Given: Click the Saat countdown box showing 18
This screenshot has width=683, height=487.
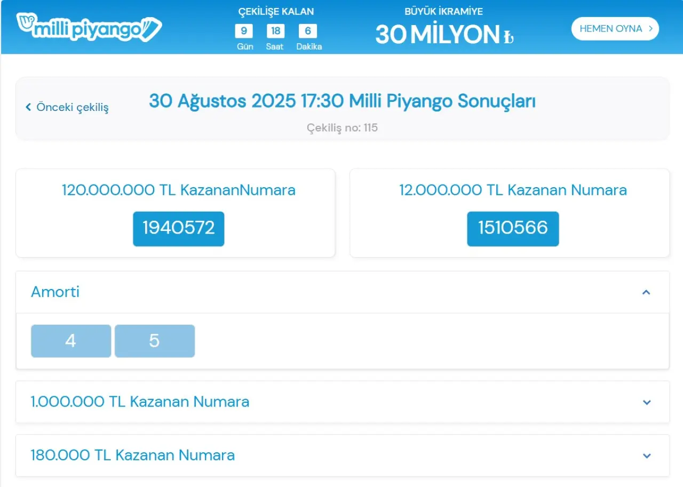Looking at the screenshot, I should (275, 31).
